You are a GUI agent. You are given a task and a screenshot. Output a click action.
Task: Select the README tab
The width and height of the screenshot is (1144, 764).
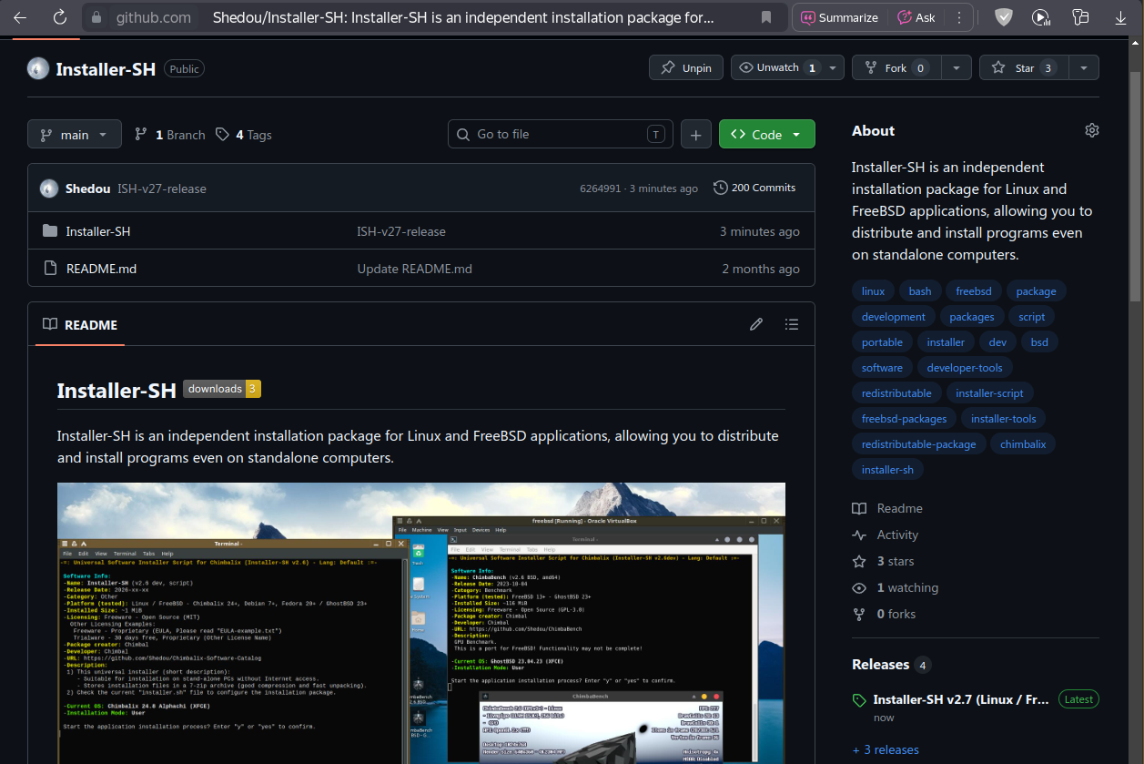coord(80,324)
